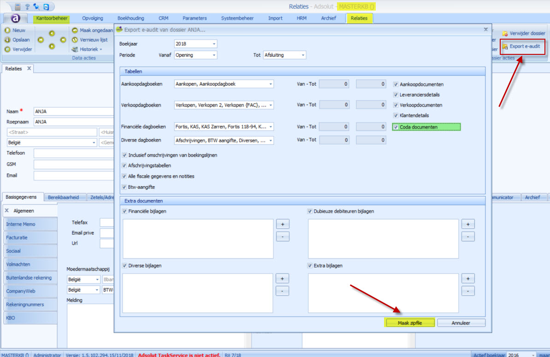Click the Naam input field containing ANJA
Viewport: 550px width, 357px height.
click(x=74, y=111)
